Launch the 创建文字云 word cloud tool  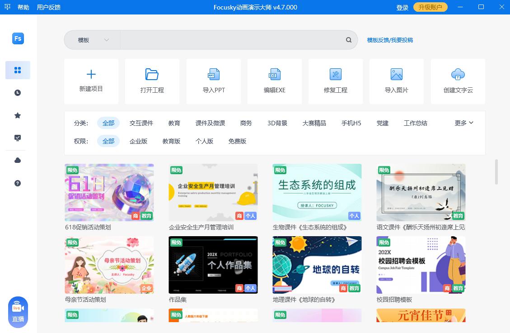(x=458, y=81)
